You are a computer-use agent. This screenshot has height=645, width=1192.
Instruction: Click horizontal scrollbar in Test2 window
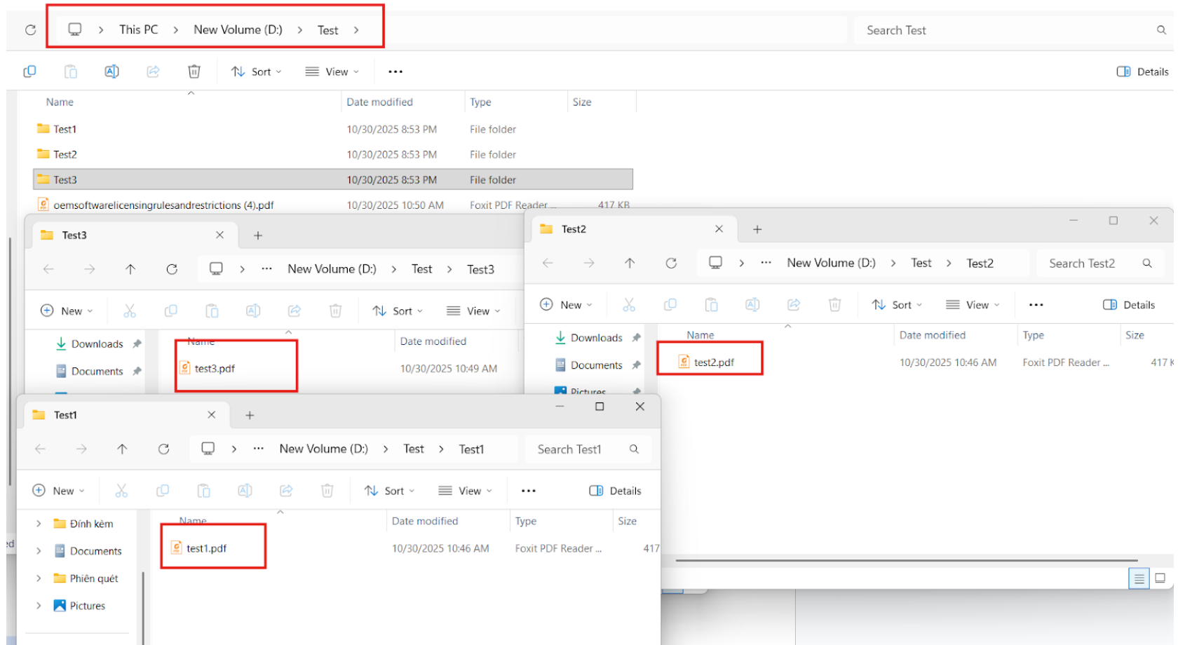coord(906,560)
